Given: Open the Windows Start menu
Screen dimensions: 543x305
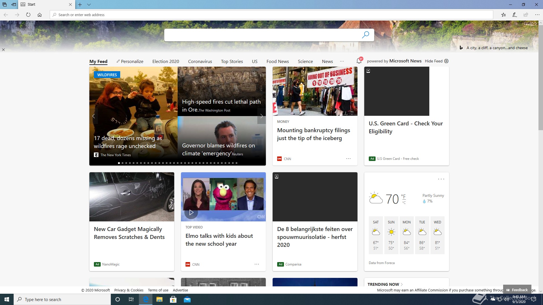Looking at the screenshot, I should [x=7, y=299].
